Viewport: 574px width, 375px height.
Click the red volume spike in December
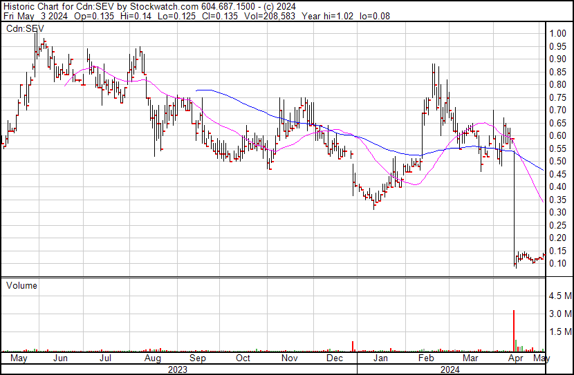(353, 346)
